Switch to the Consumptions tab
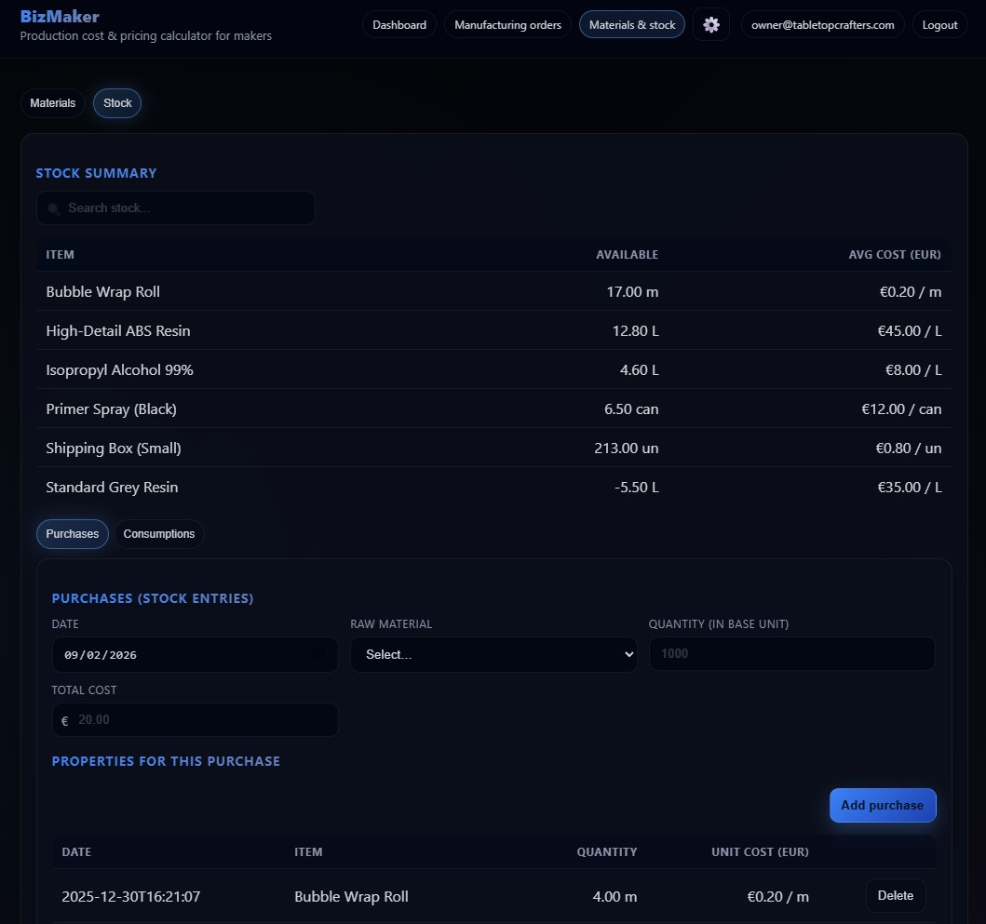 [158, 533]
